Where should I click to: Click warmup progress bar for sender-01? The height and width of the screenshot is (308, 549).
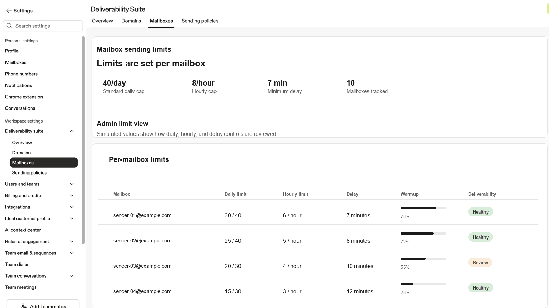(423, 208)
